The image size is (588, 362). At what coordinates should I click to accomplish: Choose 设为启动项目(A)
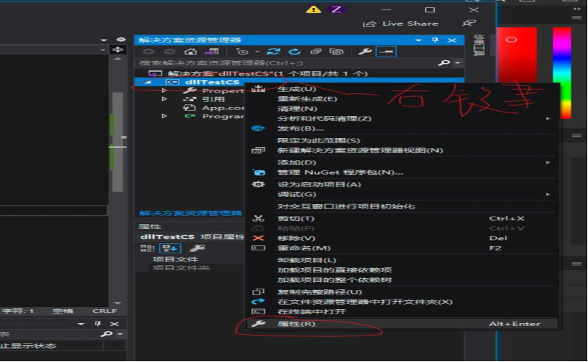[x=403, y=184]
